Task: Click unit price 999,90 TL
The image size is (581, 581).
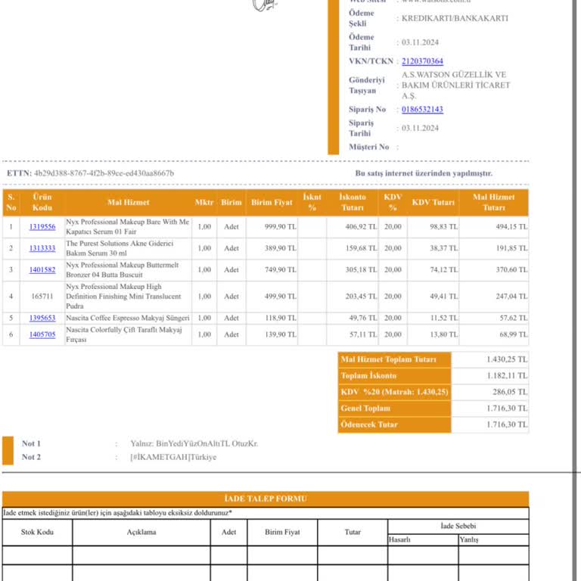Action: 281,227
